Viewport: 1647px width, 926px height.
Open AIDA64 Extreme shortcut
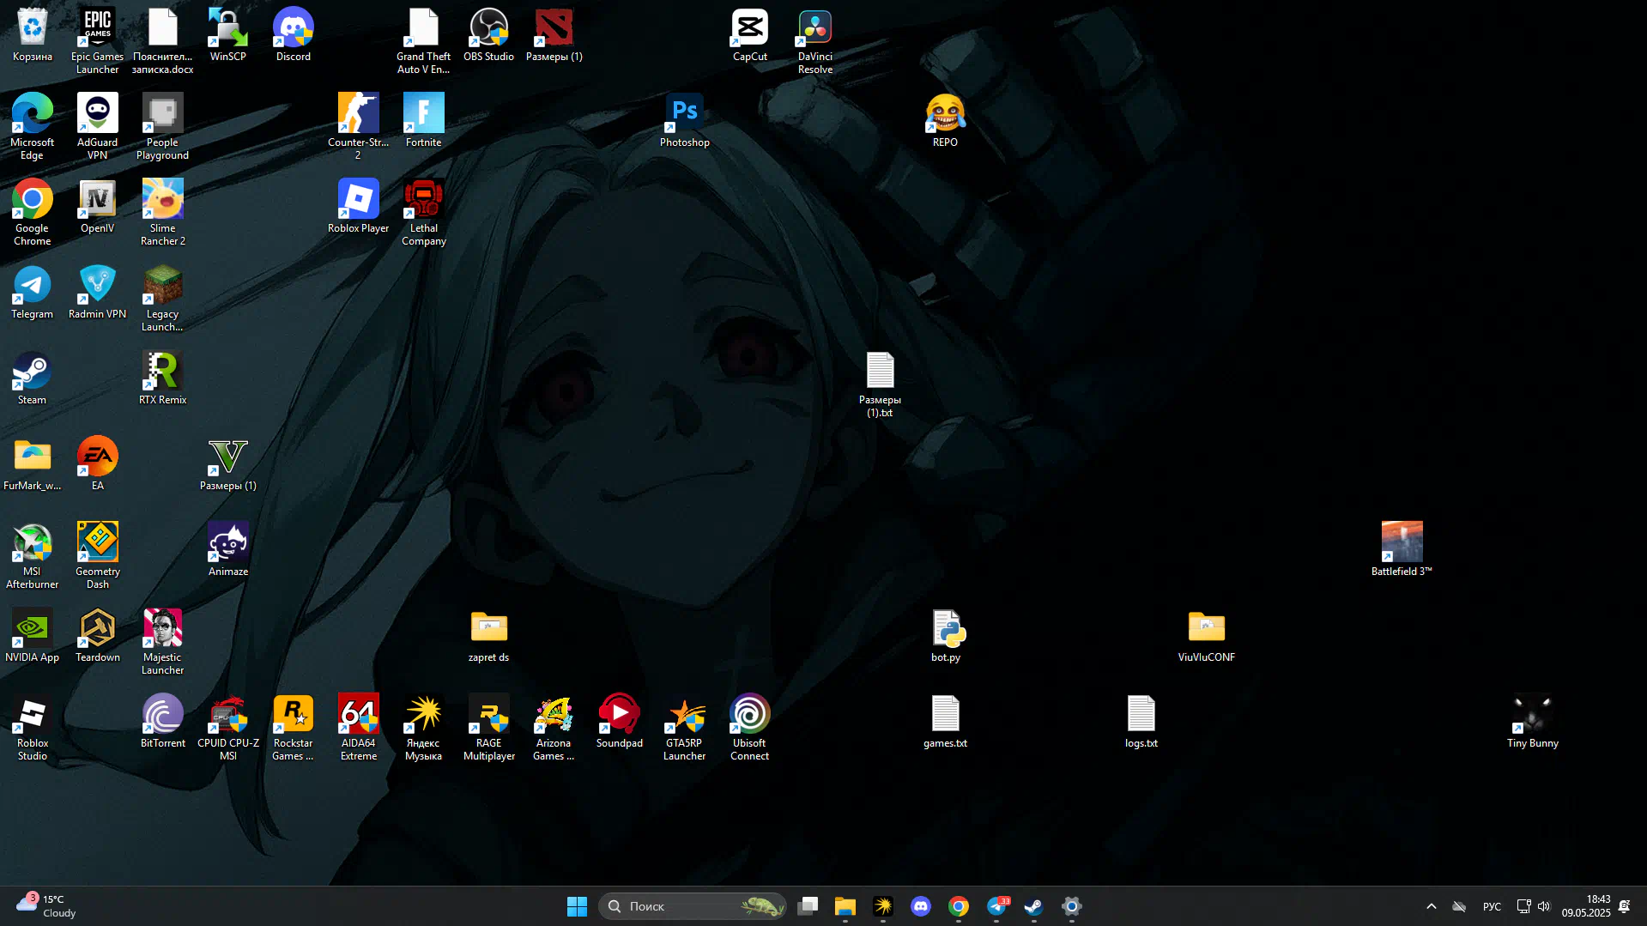click(x=359, y=728)
